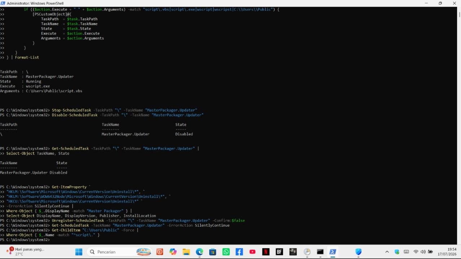Open Netflix from the taskbar
This screenshot has height=259, width=461.
(266, 252)
